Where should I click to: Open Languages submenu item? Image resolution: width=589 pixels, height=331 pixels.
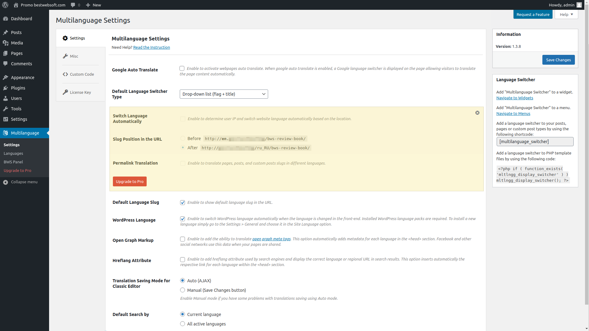click(13, 153)
